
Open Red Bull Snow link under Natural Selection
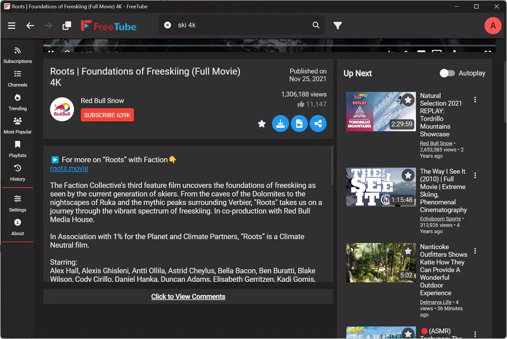pos(436,143)
